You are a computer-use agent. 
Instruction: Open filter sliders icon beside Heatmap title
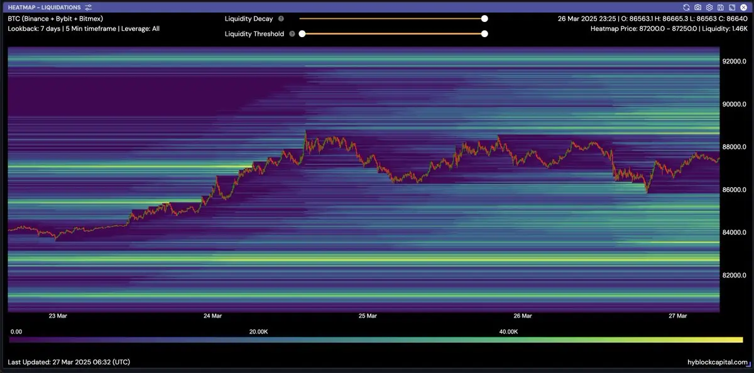click(x=89, y=8)
